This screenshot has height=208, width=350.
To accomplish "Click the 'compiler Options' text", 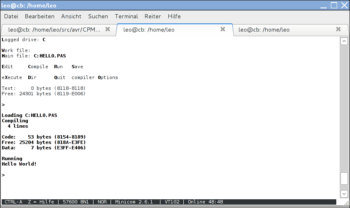I will 95,77.
